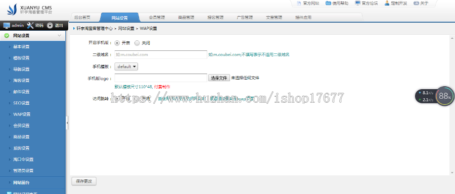The image size is (455, 194).
Task: Open 关于 via its badge icon
Action: tap(416, 3)
